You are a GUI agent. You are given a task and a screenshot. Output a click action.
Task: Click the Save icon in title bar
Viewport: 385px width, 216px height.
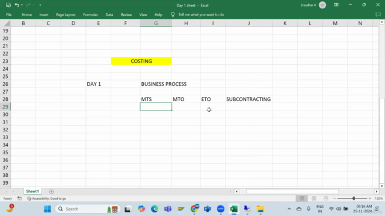[8, 5]
